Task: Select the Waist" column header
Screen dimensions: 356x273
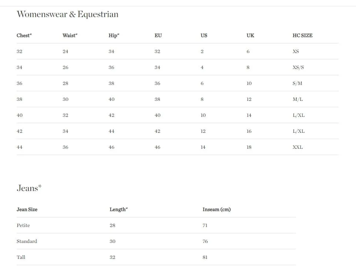Action: 70,36
